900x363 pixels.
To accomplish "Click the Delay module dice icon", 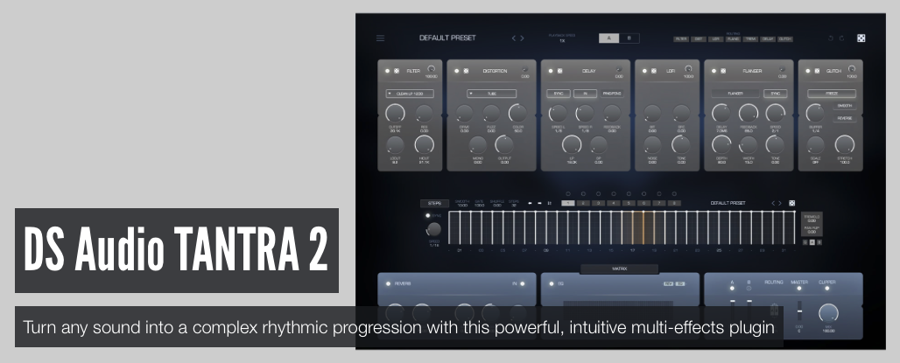I will (560, 71).
